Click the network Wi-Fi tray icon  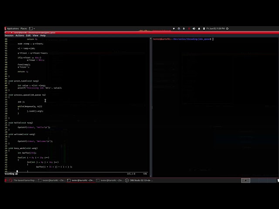(x=174, y=29)
